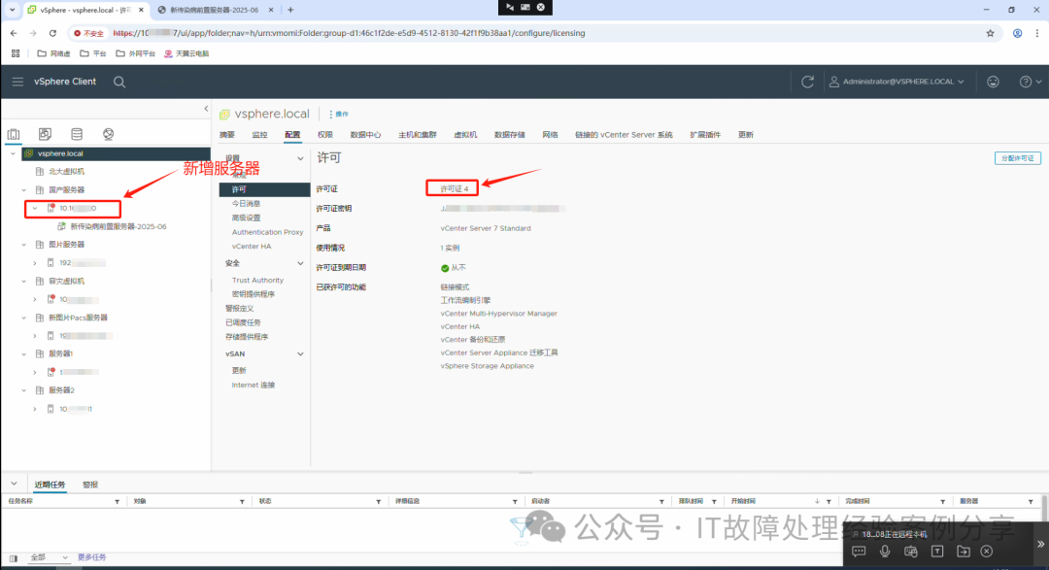Screen dimensions: 1049x570
Task: Open the 数据中心 tab
Action: click(365, 134)
